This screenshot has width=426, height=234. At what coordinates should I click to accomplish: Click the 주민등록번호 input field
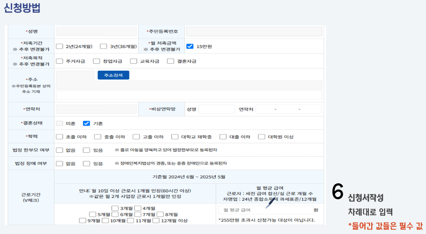click(x=254, y=32)
